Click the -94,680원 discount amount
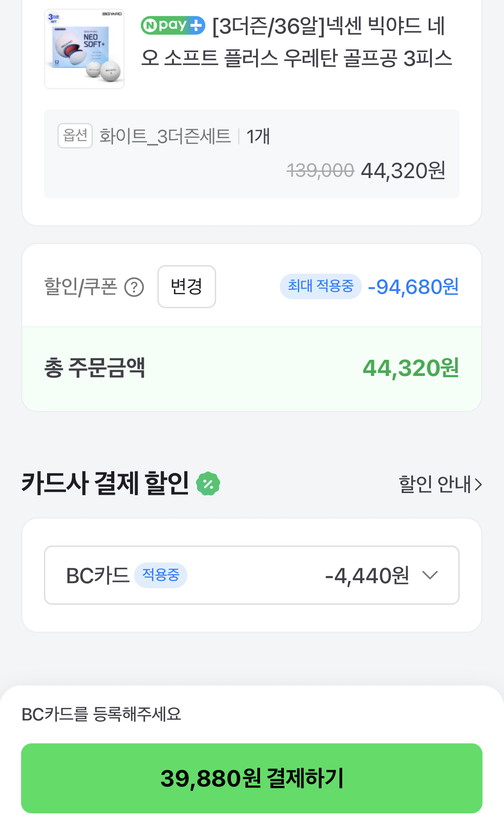The width and height of the screenshot is (504, 825). [413, 287]
